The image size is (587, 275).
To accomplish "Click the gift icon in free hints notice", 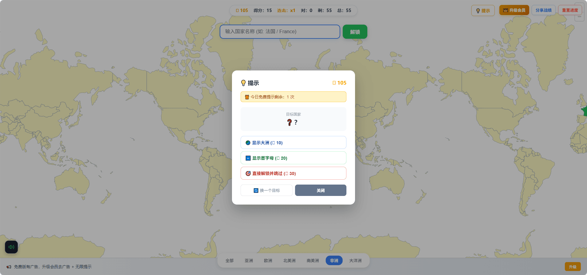I will click(x=247, y=97).
